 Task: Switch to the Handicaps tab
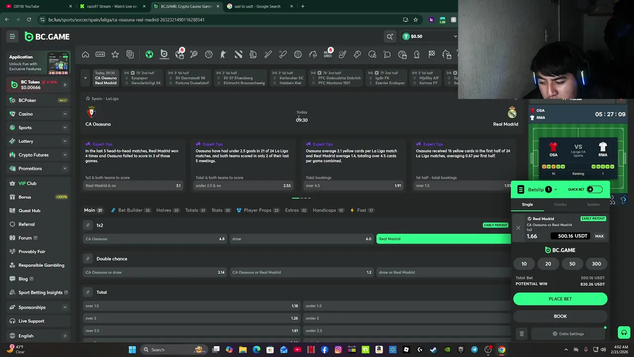[327, 210]
